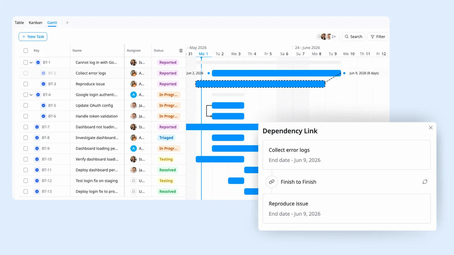Image resolution: width=454 pixels, height=255 pixels.
Task: Check the box for row BT-13
Action: (26, 192)
